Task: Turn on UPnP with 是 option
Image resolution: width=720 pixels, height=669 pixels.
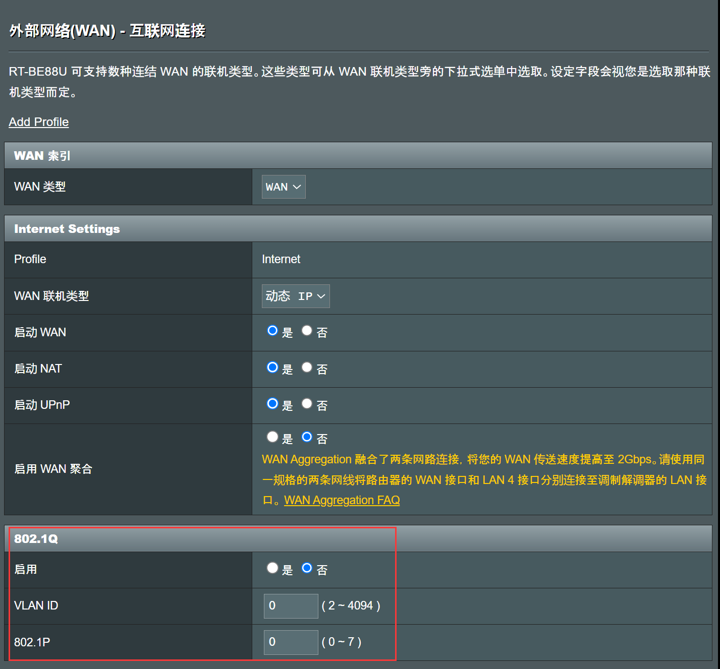Action: pos(272,404)
